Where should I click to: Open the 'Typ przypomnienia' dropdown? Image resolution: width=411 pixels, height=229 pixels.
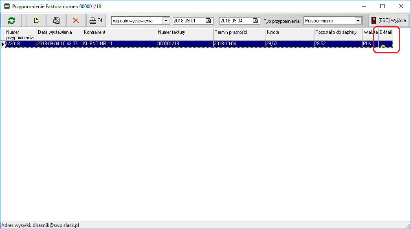(358, 21)
